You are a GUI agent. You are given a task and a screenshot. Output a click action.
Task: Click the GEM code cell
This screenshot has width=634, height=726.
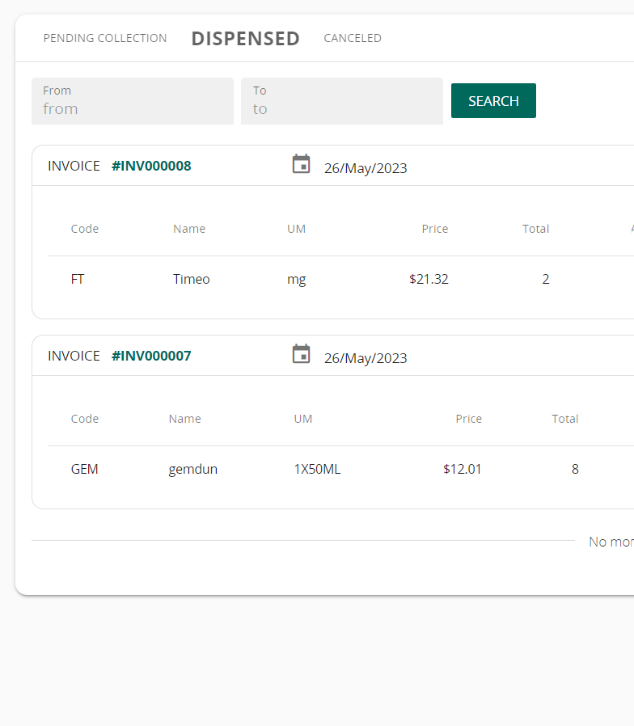tap(84, 469)
